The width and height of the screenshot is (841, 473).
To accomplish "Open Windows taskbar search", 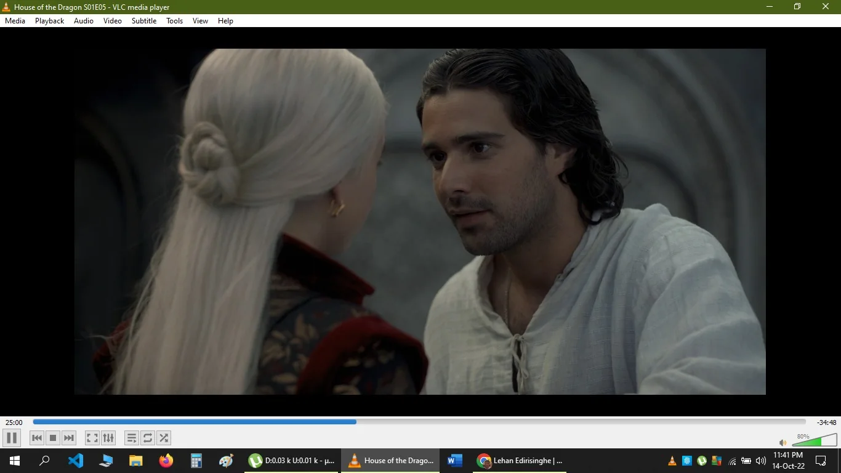I will [44, 461].
